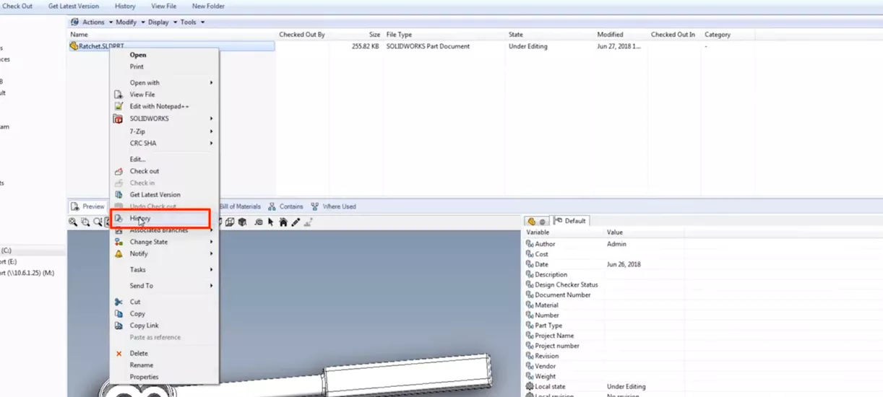This screenshot has height=397, width=883.
Task: Click the Copy icon in context menu
Action: coord(119,314)
